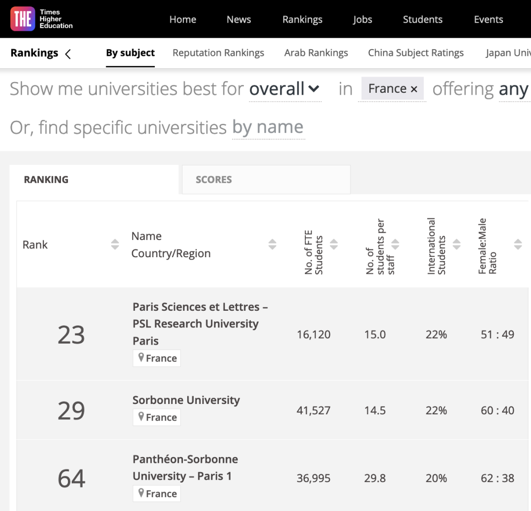Screen dimensions: 531x511
Task: Sort by Name Country/Region arrows
Action: click(x=272, y=244)
